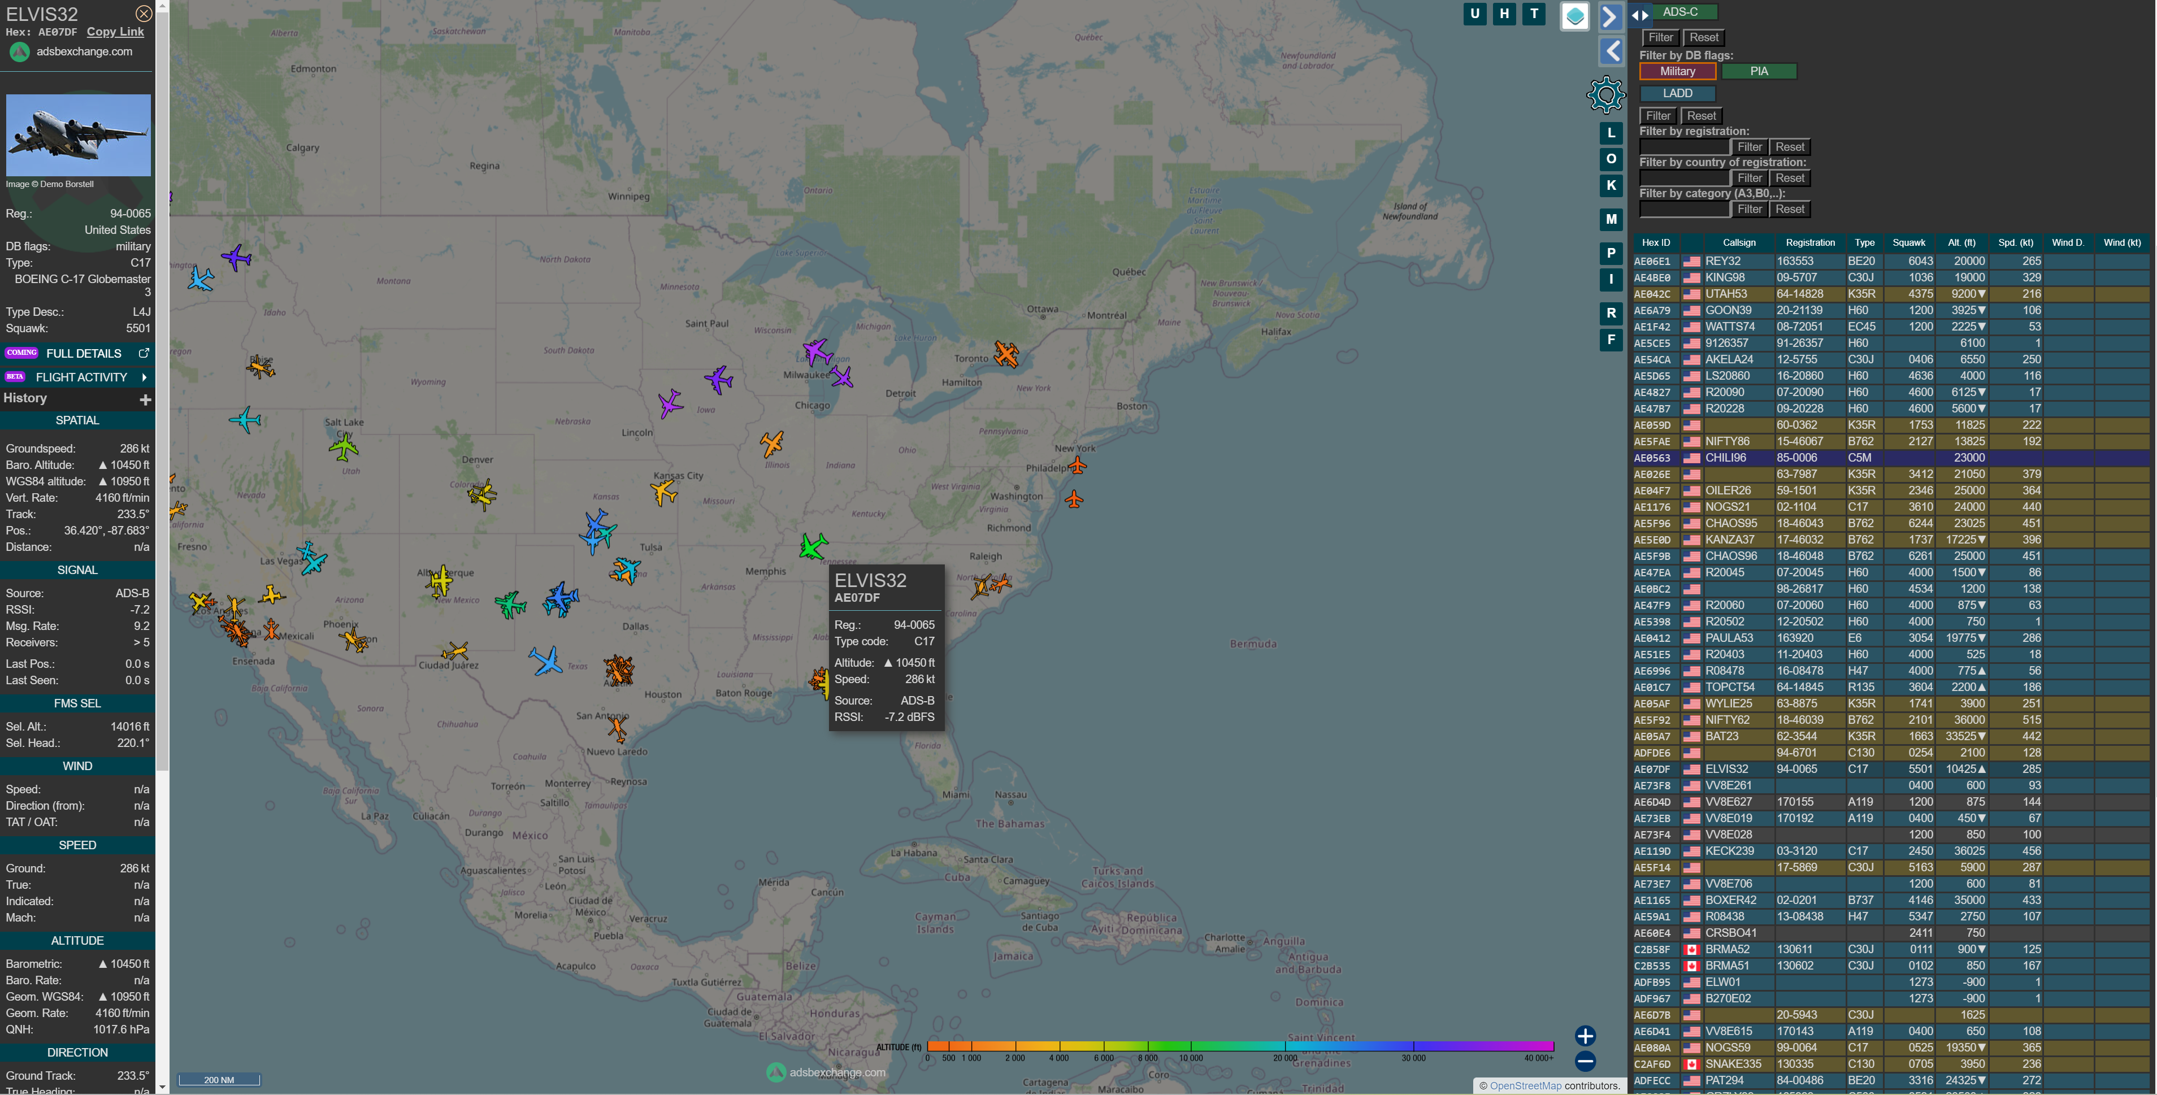Toggle the M map button
Image resolution: width=2157 pixels, height=1095 pixels.
tap(1611, 219)
